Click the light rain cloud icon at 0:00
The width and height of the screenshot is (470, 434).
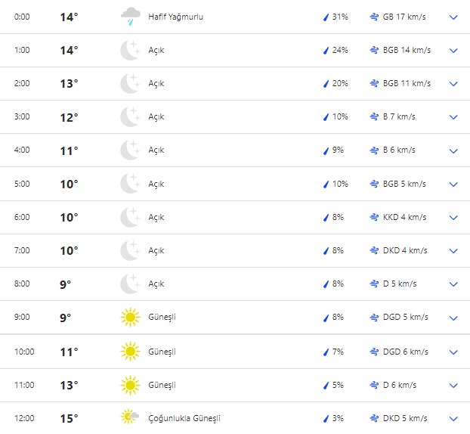tap(130, 17)
